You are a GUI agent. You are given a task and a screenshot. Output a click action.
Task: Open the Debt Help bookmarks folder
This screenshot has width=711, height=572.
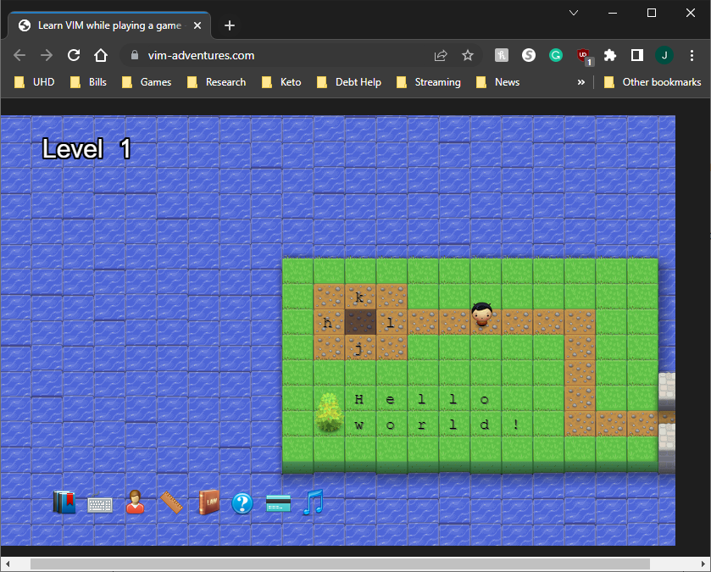point(349,82)
